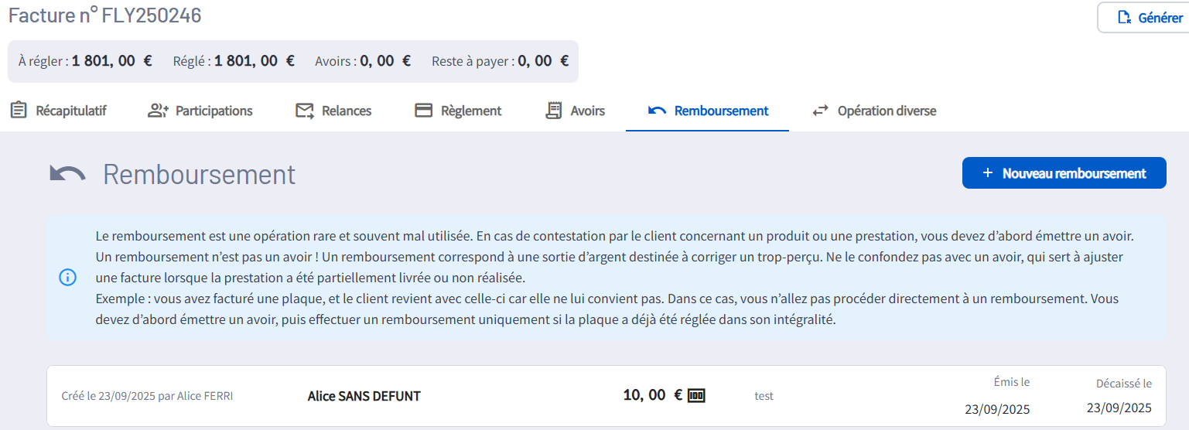This screenshot has width=1189, height=430.
Task: Switch to the Participations tab
Action: point(214,111)
